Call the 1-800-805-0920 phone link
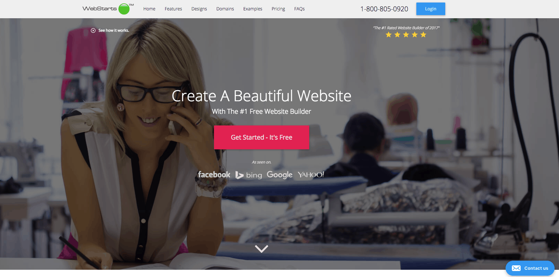 point(384,9)
